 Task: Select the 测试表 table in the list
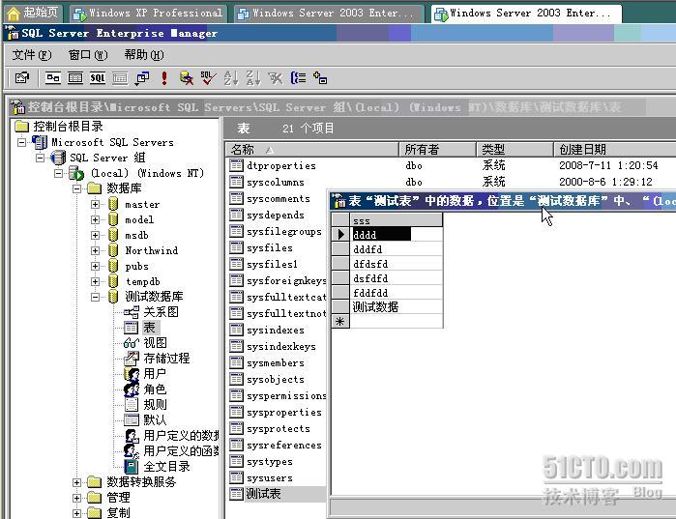pos(263,494)
